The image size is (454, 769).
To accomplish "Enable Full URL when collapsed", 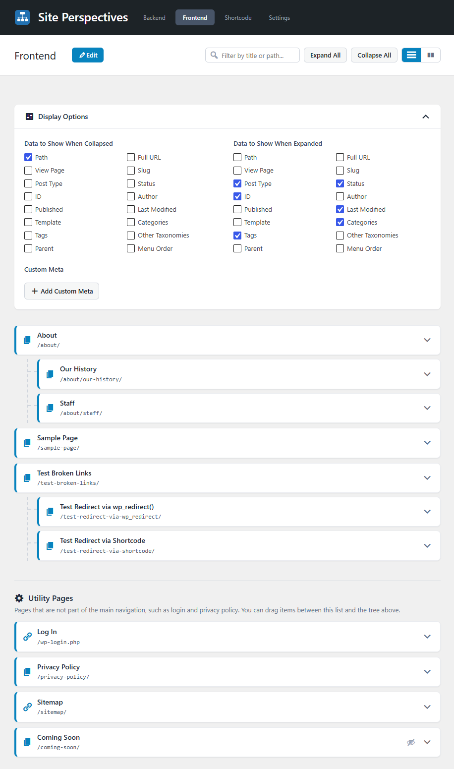I will pos(131,157).
